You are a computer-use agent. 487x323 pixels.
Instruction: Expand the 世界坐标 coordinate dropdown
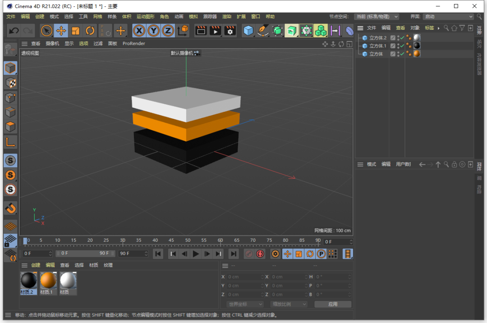pos(245,304)
